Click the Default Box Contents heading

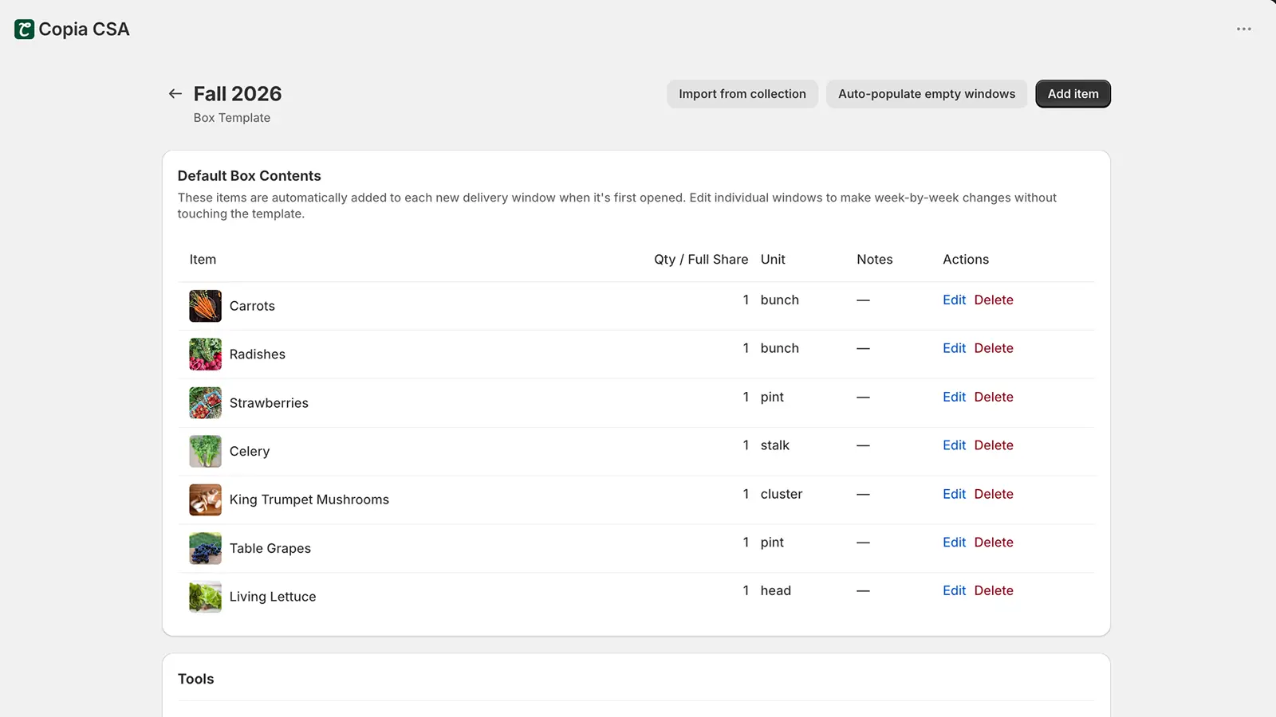250,176
